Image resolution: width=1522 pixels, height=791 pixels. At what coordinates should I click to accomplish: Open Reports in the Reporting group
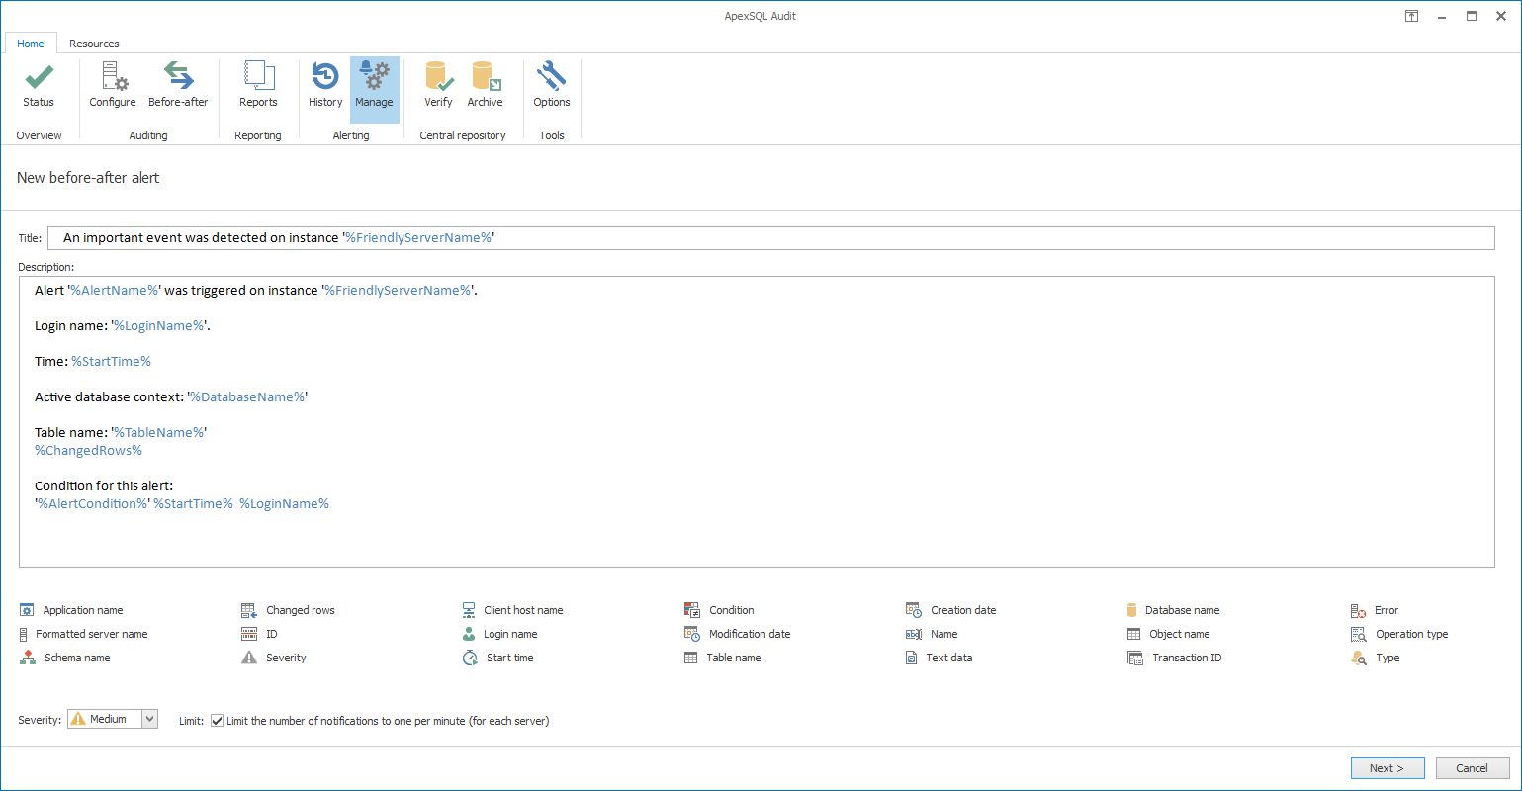[x=257, y=84]
